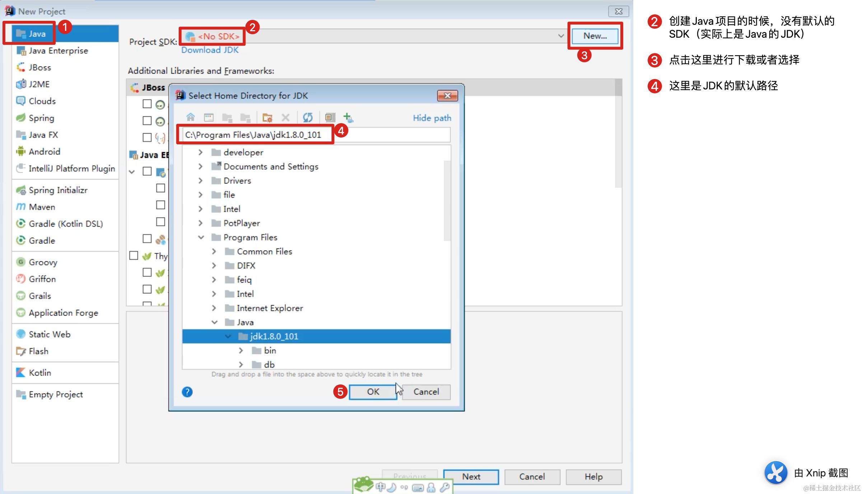Click Show Hidden Files and Directories icon

tap(330, 117)
